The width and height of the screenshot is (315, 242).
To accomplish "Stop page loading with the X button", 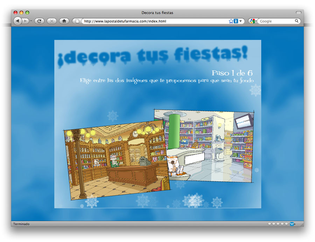I will tap(52, 21).
